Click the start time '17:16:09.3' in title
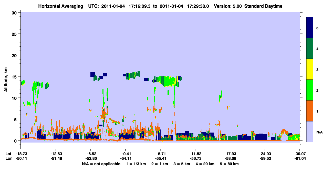 (140, 6)
